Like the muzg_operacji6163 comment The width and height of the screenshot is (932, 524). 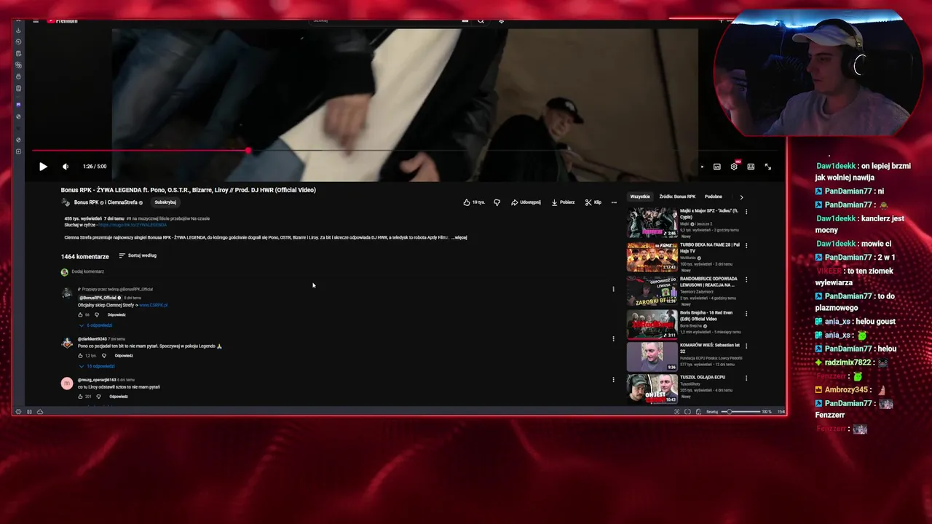click(81, 397)
